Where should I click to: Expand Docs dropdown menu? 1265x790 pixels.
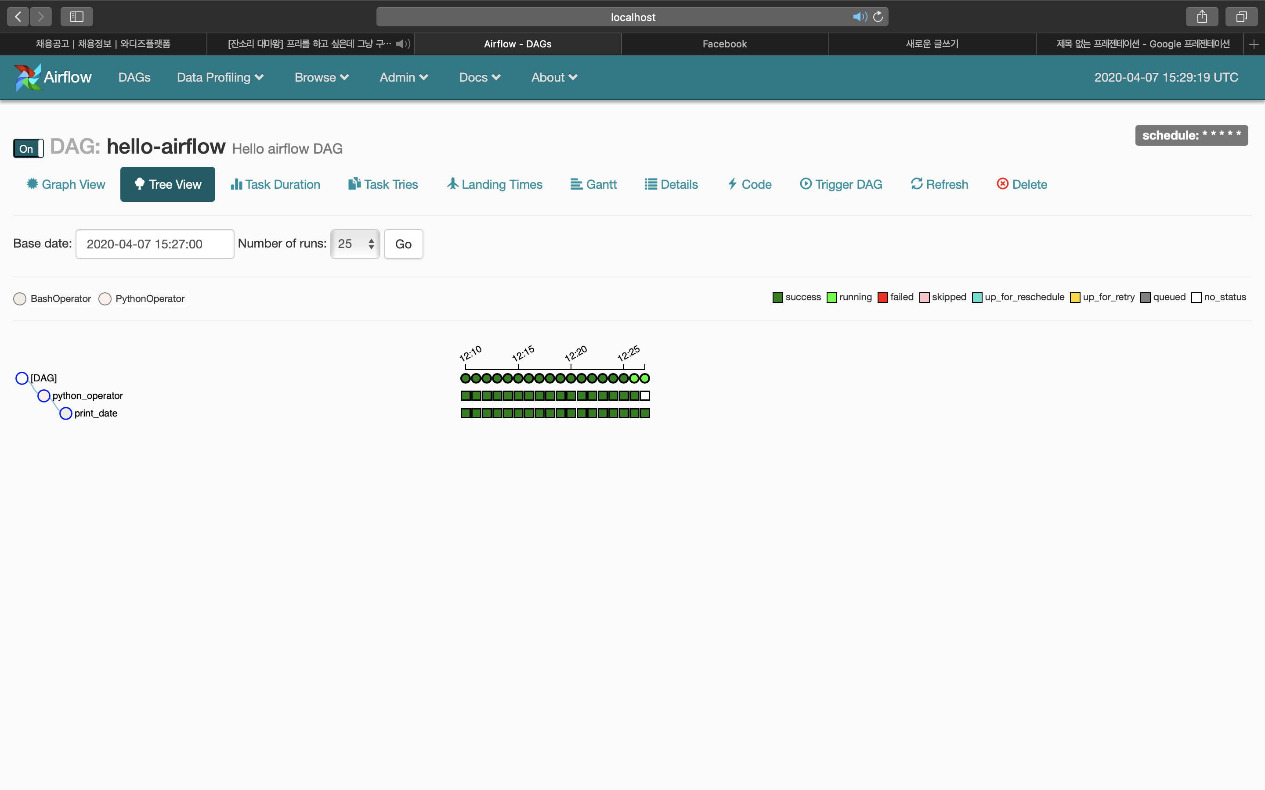480,77
